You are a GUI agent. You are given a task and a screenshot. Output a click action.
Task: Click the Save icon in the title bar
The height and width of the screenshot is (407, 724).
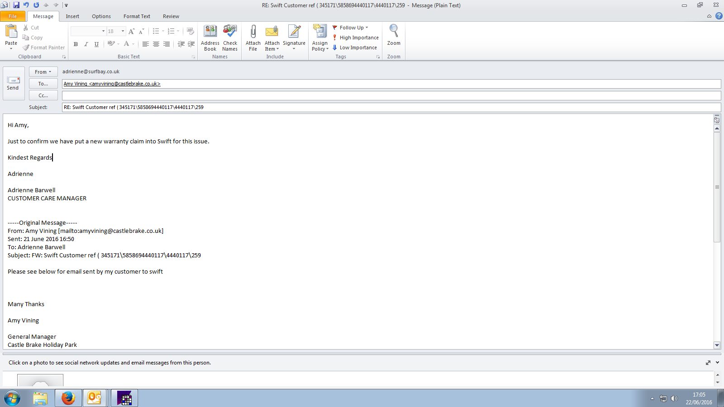click(x=16, y=5)
